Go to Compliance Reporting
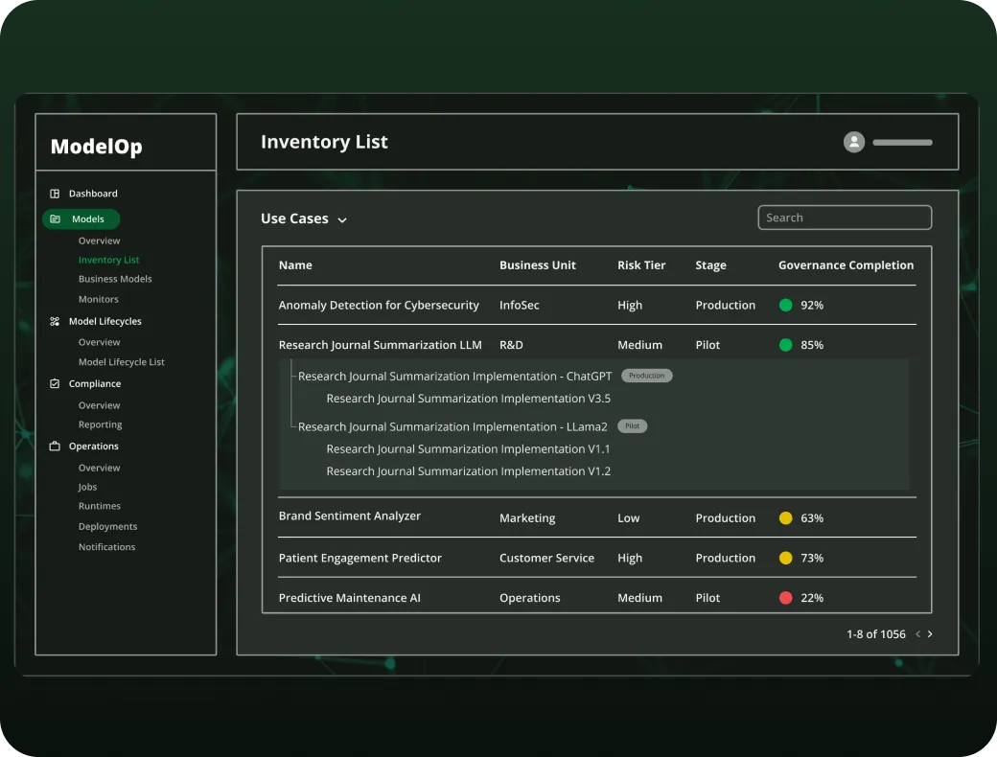 click(100, 424)
